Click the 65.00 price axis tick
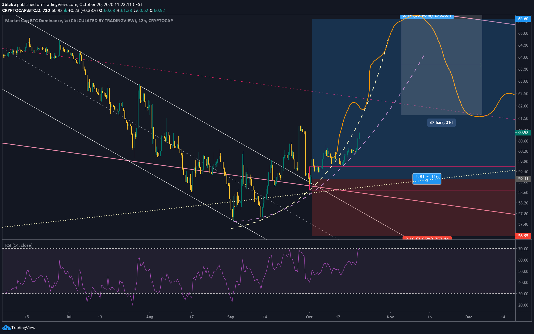This screenshot has height=334, width=534. point(523,33)
